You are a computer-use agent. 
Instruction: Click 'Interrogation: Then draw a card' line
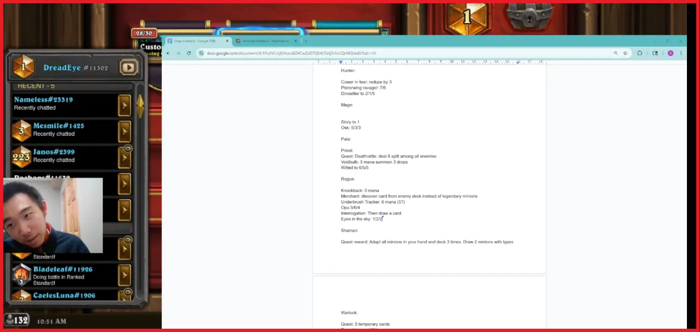pos(371,213)
